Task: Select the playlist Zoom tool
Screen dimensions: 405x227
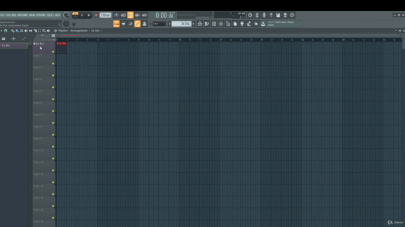Action: click(44, 31)
